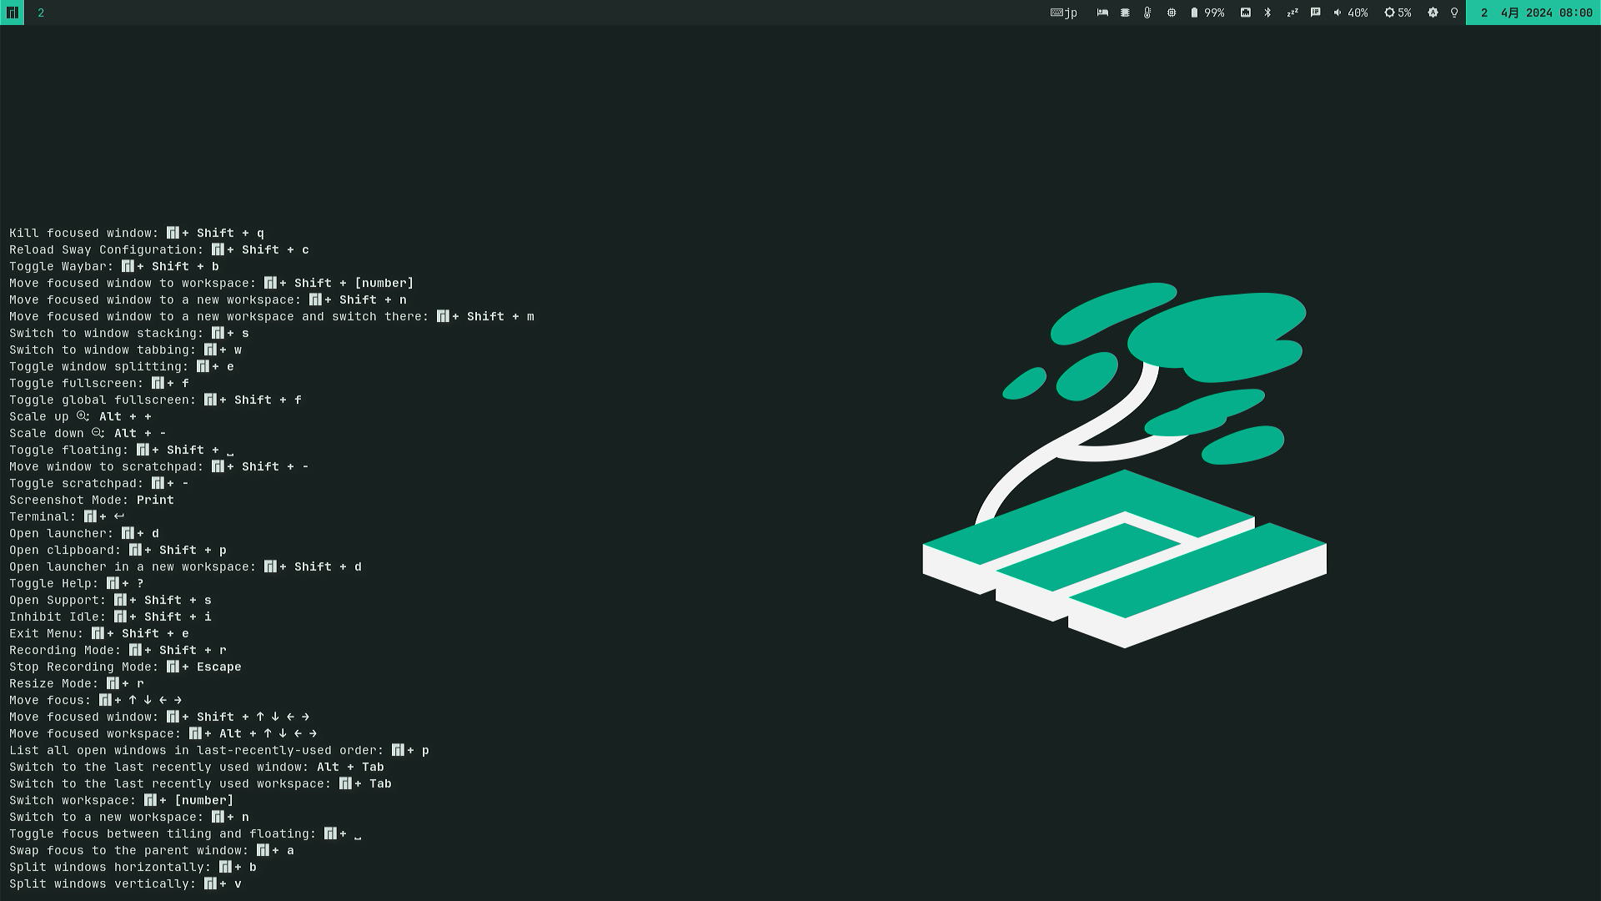Click the 'Scale up' help line
Screen dimensions: 1601x901
(81, 416)
